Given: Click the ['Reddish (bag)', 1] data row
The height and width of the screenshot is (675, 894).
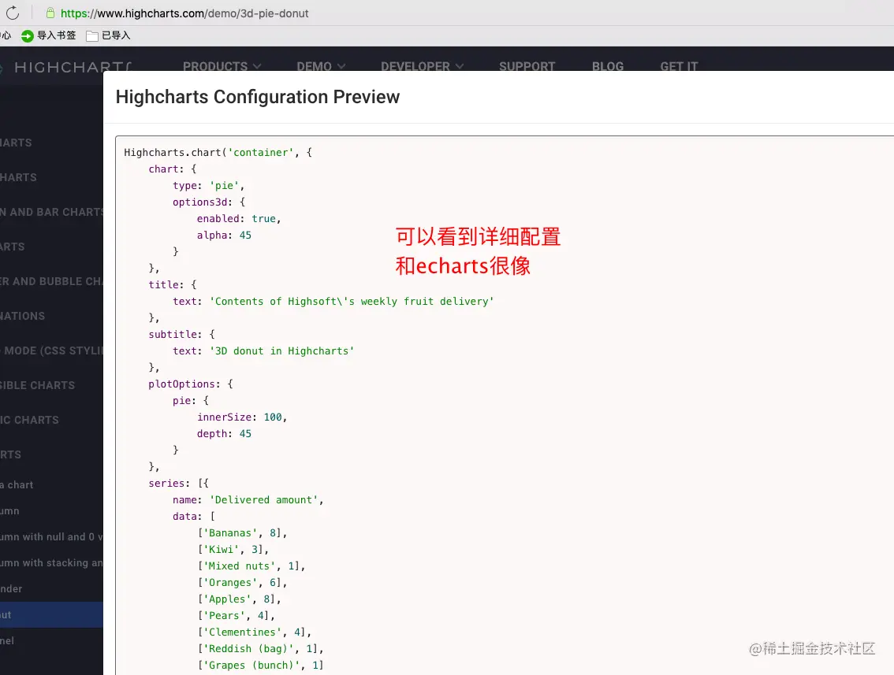Looking at the screenshot, I should point(261,648).
